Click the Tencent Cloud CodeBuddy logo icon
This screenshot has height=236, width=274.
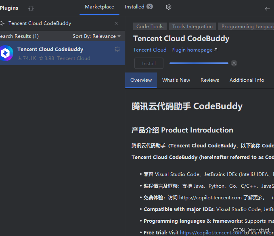tap(6, 53)
